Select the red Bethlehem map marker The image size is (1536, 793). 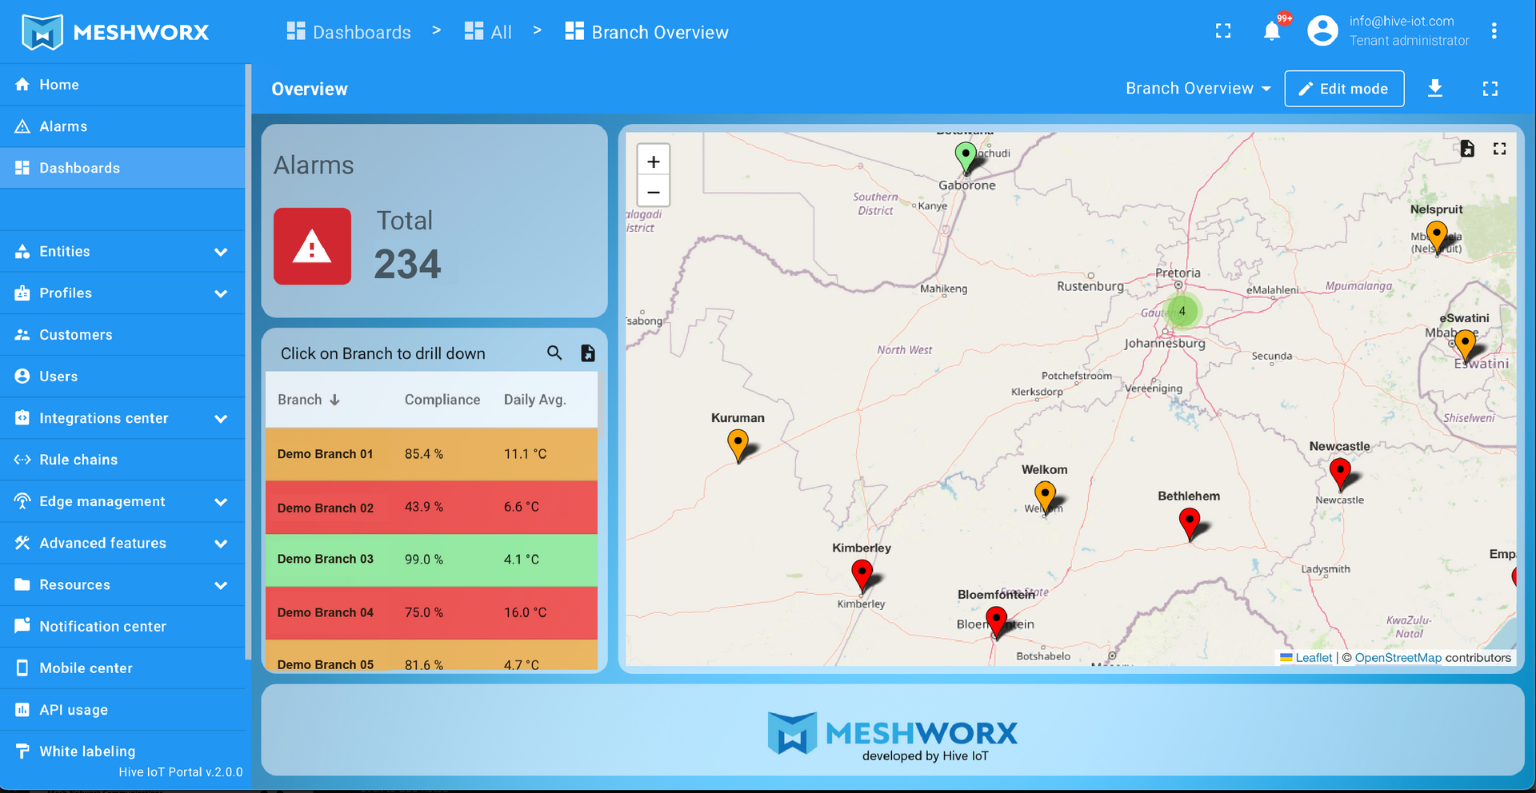coord(1190,524)
